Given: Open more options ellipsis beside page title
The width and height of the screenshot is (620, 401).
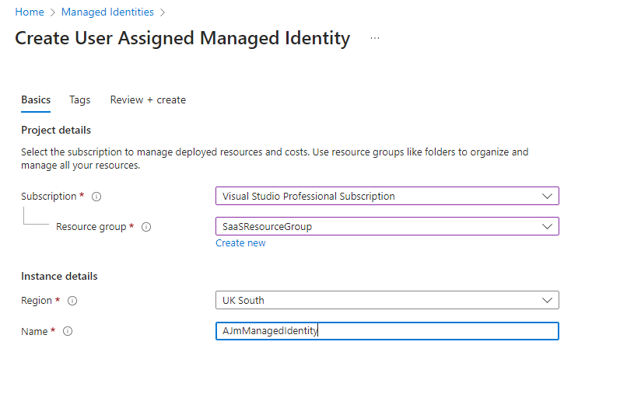Looking at the screenshot, I should [x=375, y=38].
